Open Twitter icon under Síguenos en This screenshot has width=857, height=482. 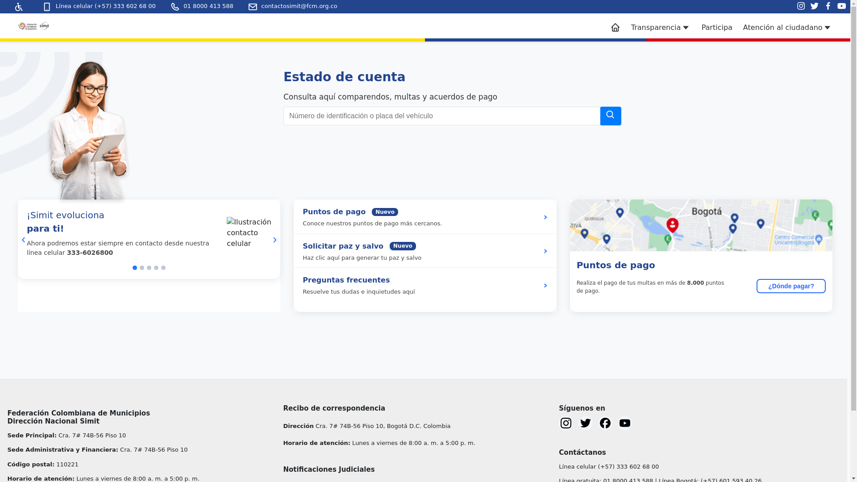click(x=586, y=423)
